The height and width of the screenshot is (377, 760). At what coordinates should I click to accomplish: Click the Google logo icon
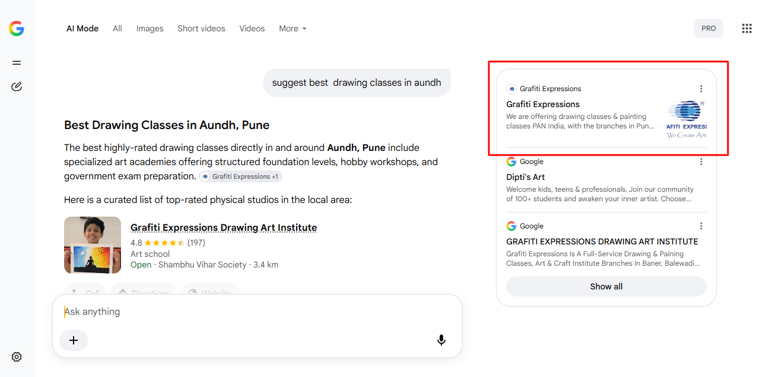click(17, 28)
